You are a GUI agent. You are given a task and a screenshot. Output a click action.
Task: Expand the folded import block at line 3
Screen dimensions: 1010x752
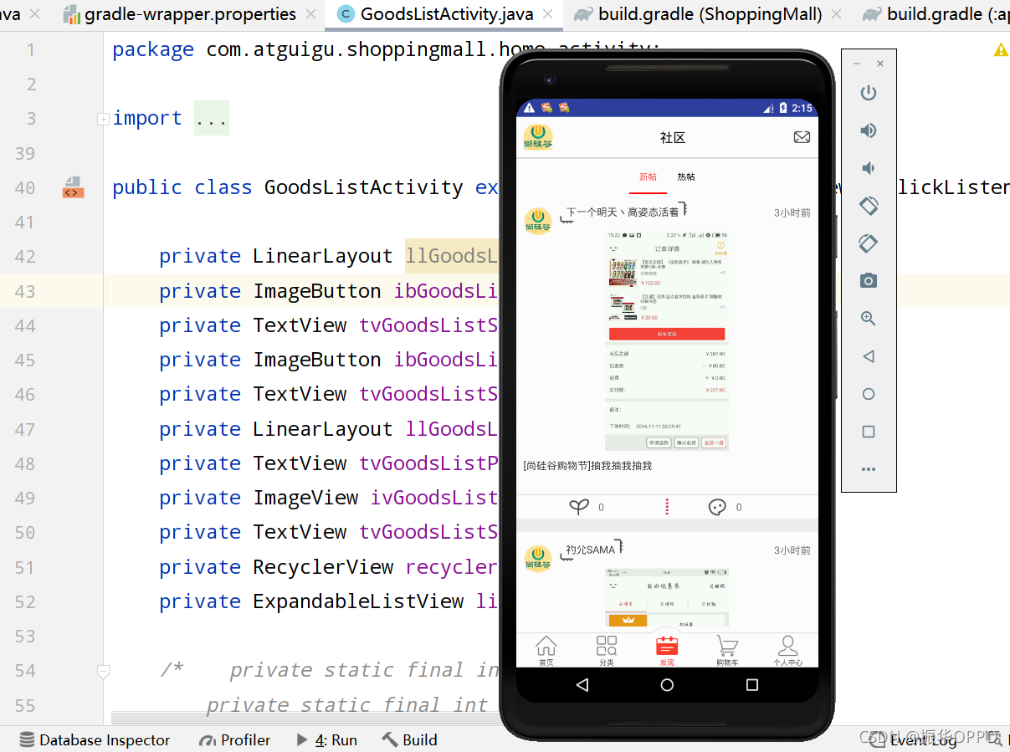pyautogui.click(x=103, y=119)
